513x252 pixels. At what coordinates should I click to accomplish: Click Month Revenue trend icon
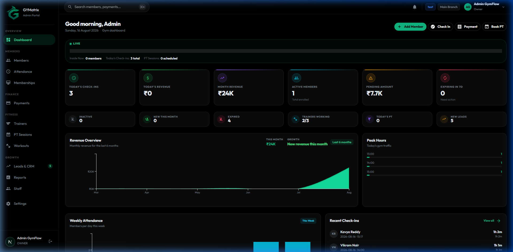pyautogui.click(x=222, y=78)
